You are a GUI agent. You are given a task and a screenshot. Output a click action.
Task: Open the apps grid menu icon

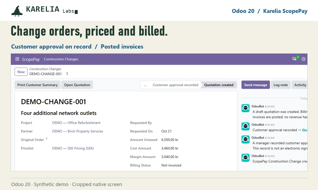17,59
